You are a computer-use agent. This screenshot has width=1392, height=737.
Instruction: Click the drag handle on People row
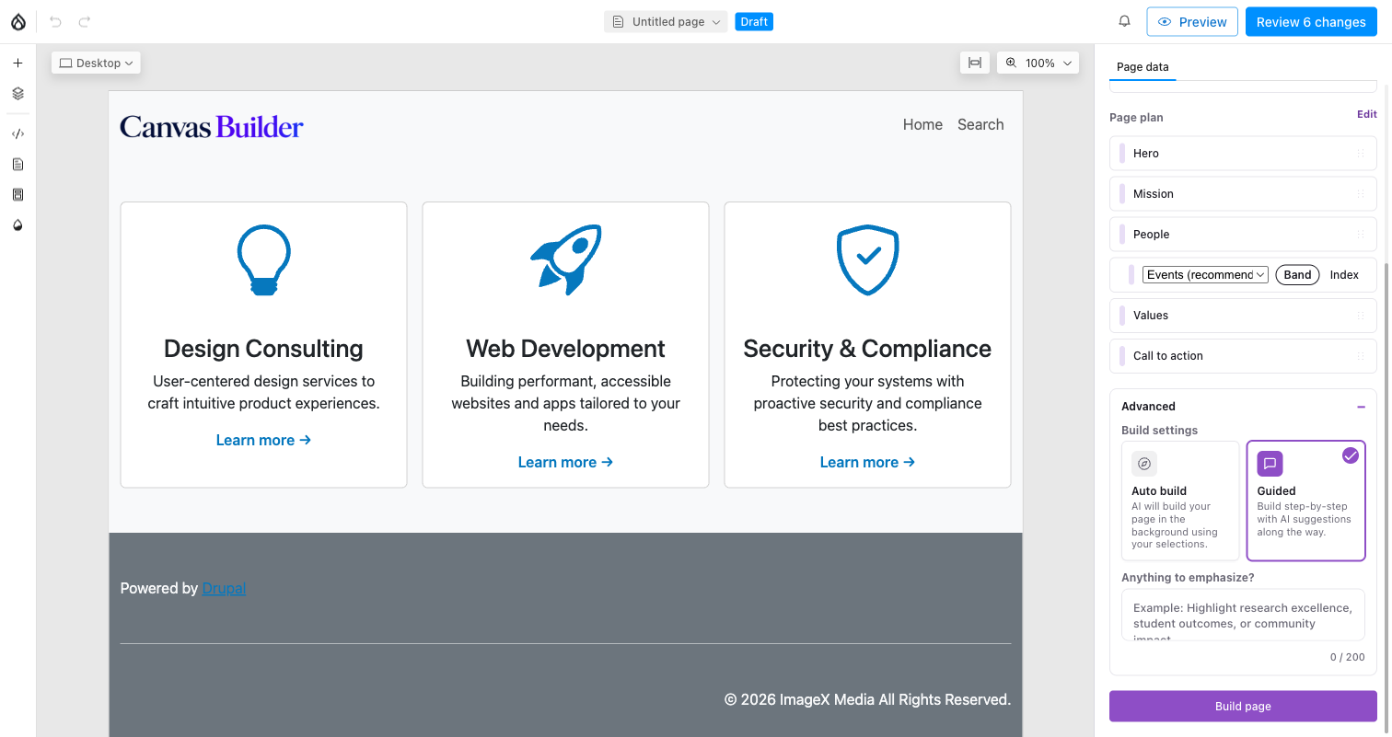tap(1361, 235)
